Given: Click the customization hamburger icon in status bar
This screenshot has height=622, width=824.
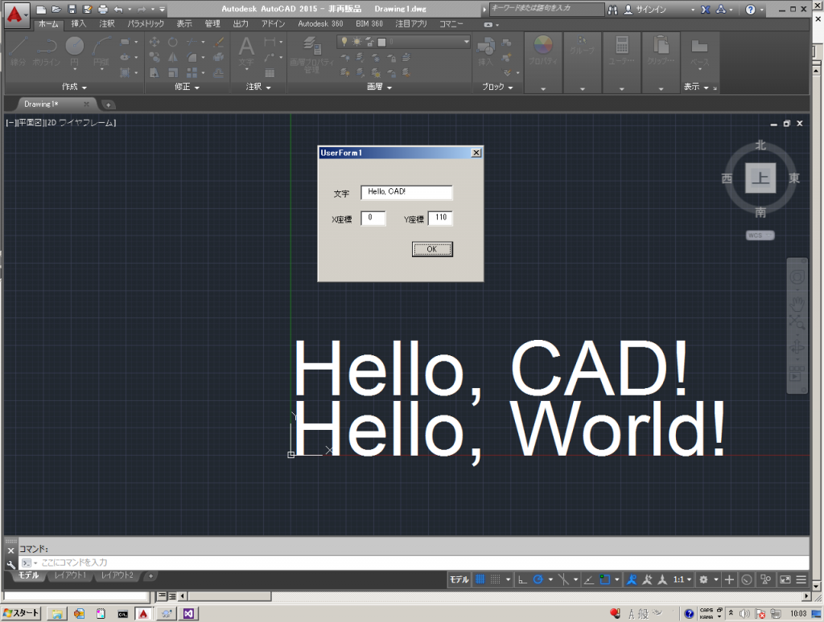Looking at the screenshot, I should 801,579.
